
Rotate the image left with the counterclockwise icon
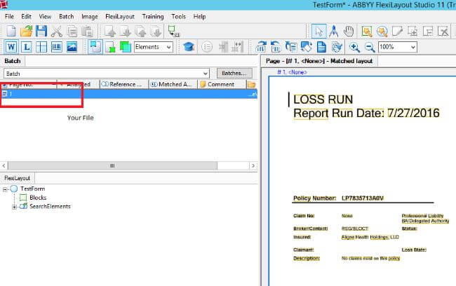click(276, 47)
